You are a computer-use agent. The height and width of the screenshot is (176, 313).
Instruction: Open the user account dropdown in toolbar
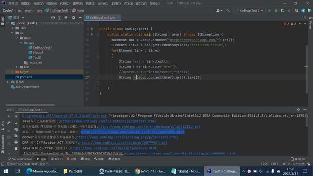[x=219, y=11]
